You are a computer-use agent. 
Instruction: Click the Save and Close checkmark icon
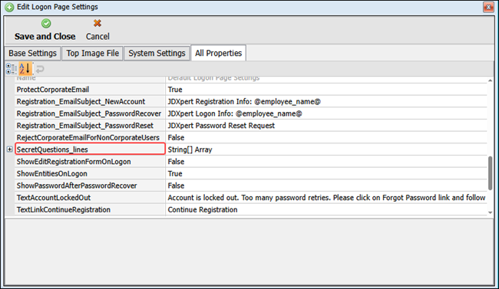coord(46,23)
